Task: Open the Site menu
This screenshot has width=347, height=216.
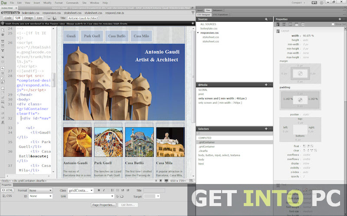Action: coord(84,3)
